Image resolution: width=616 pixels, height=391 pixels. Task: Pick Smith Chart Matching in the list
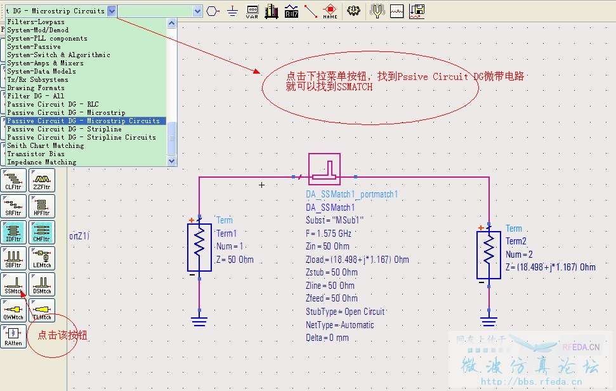click(86, 146)
